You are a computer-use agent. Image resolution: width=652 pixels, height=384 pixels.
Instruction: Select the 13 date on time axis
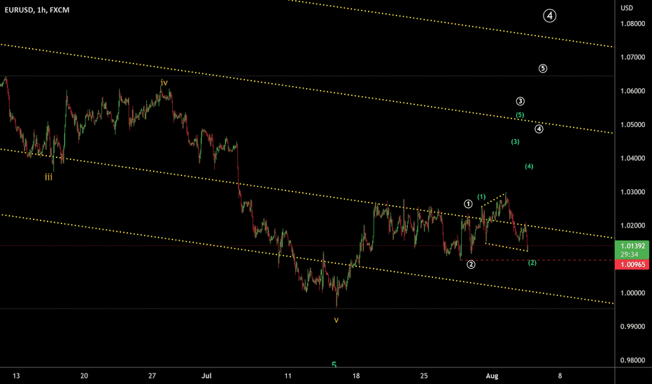[16, 376]
